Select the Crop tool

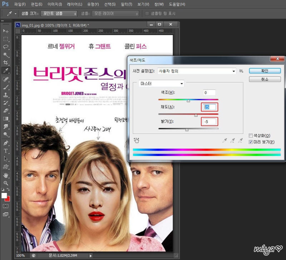click(x=6, y=62)
